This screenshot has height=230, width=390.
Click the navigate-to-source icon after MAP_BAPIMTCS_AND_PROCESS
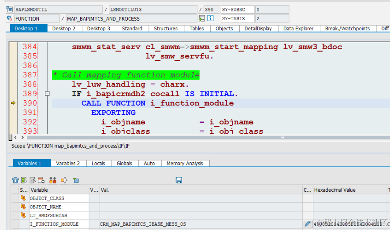pyautogui.click(x=202, y=18)
